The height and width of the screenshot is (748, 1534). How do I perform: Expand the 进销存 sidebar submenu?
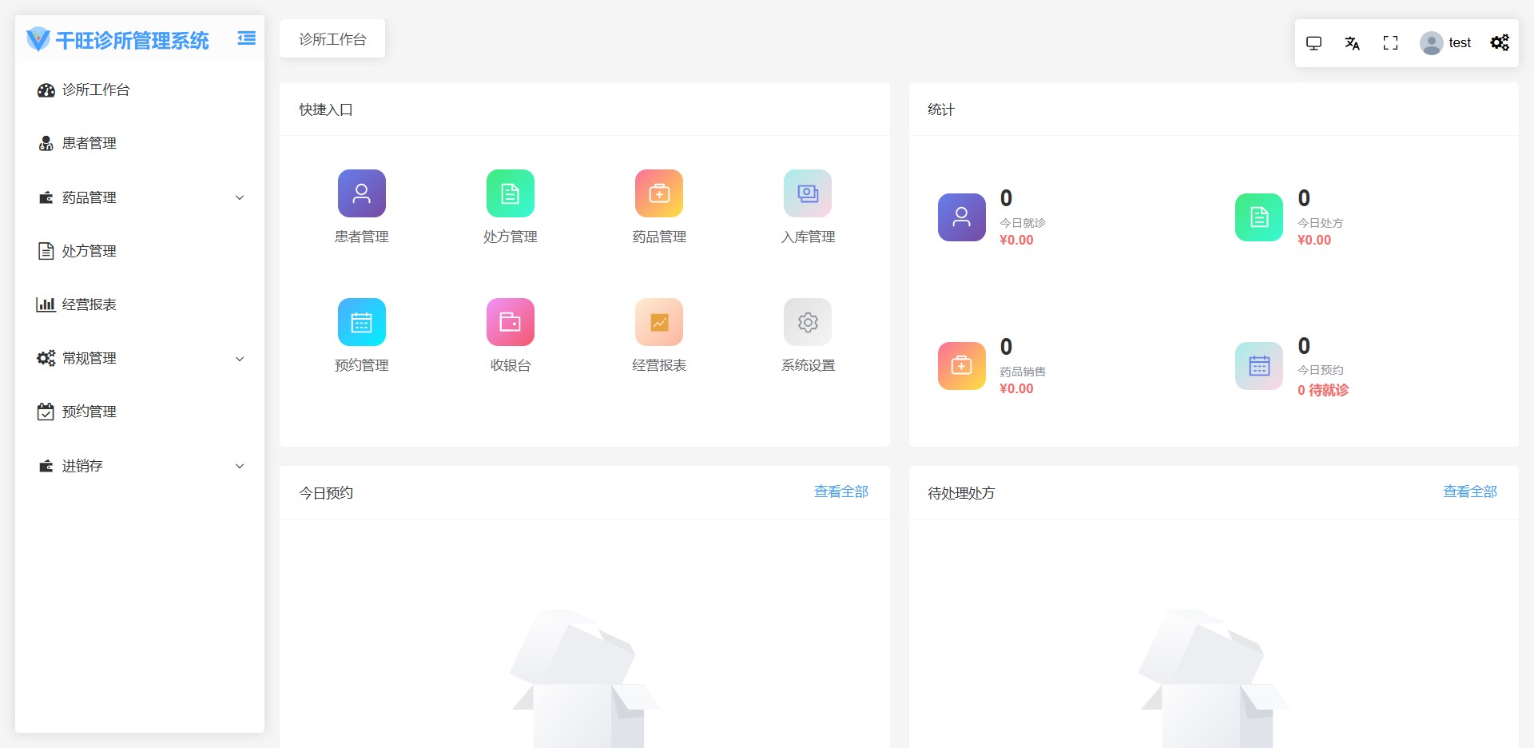click(x=140, y=466)
